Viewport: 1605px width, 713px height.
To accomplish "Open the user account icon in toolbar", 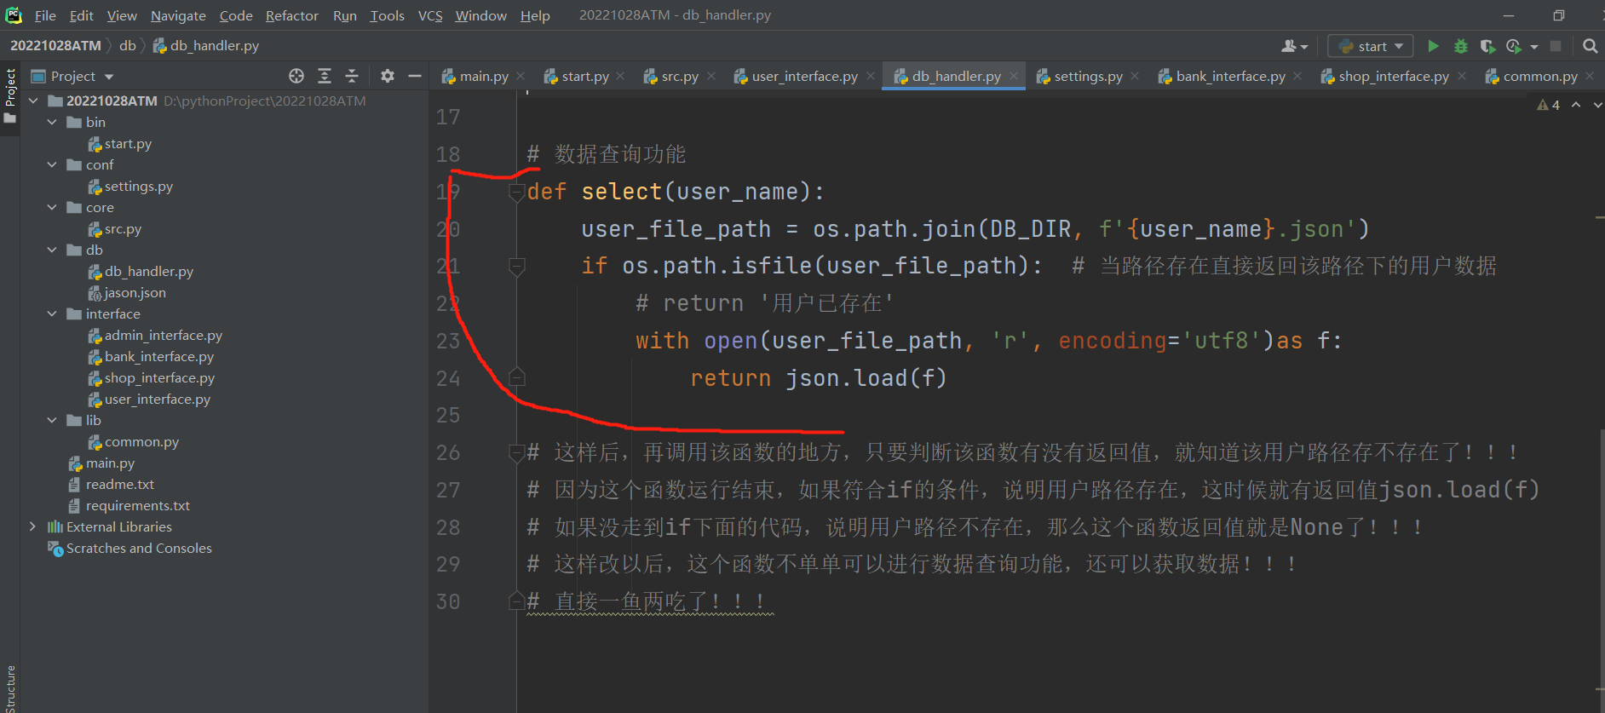I will click(x=1293, y=46).
